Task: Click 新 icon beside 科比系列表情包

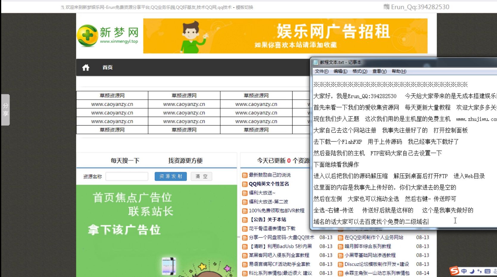Action: [x=245, y=273]
